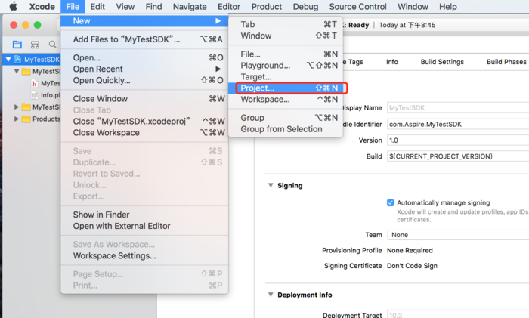
Task: Switch to the Build Settings tab
Action: coord(442,62)
